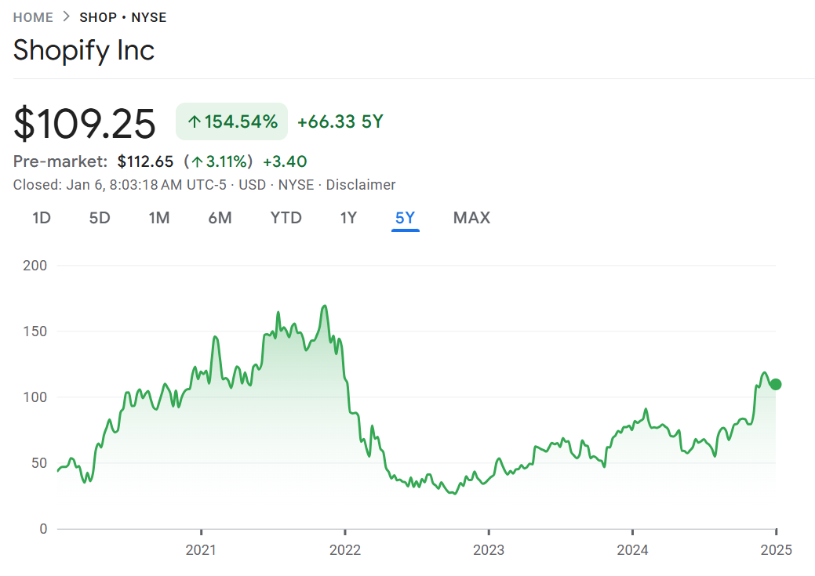Click the $109.25 current price
This screenshot has height=576, width=815.
click(85, 123)
